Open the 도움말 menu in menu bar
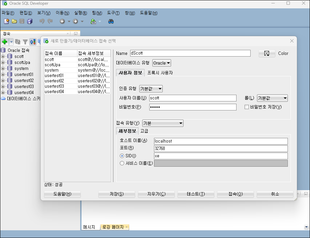 pos(149,13)
